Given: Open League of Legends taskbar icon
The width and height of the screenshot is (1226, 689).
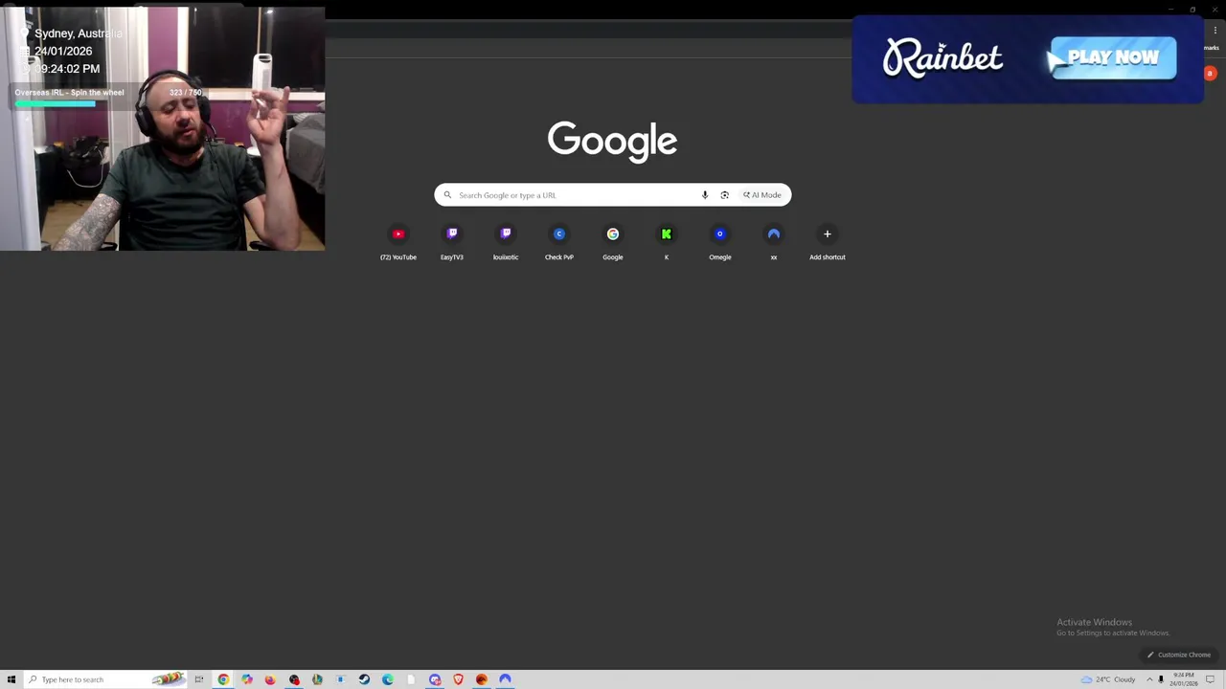Looking at the screenshot, I should click(317, 679).
